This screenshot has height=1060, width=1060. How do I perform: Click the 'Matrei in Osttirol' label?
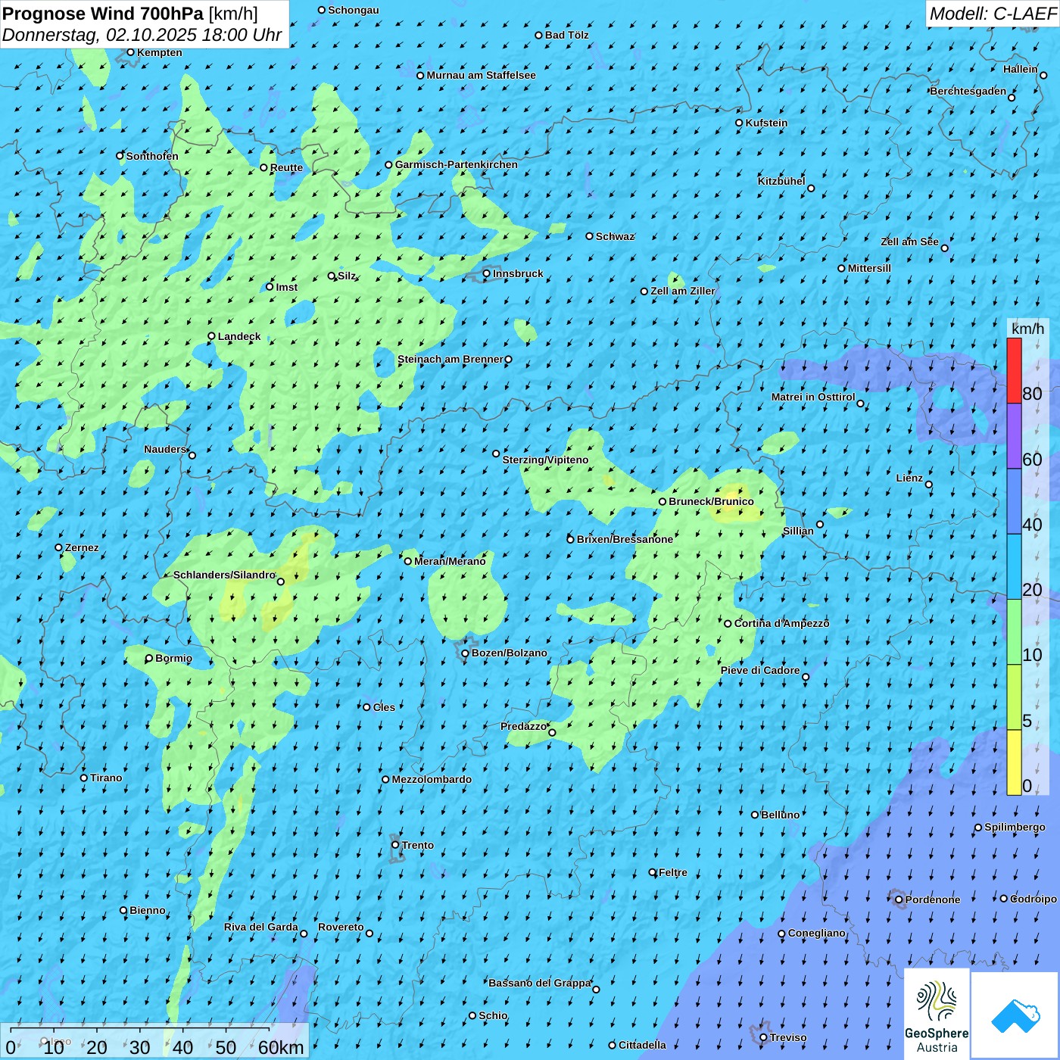tap(813, 397)
